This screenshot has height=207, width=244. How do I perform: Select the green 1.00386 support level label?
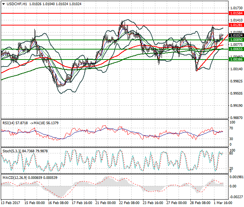236,60
